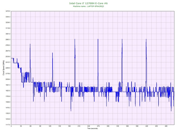Click the 420 seconds x-axis tick label

click(147, 126)
